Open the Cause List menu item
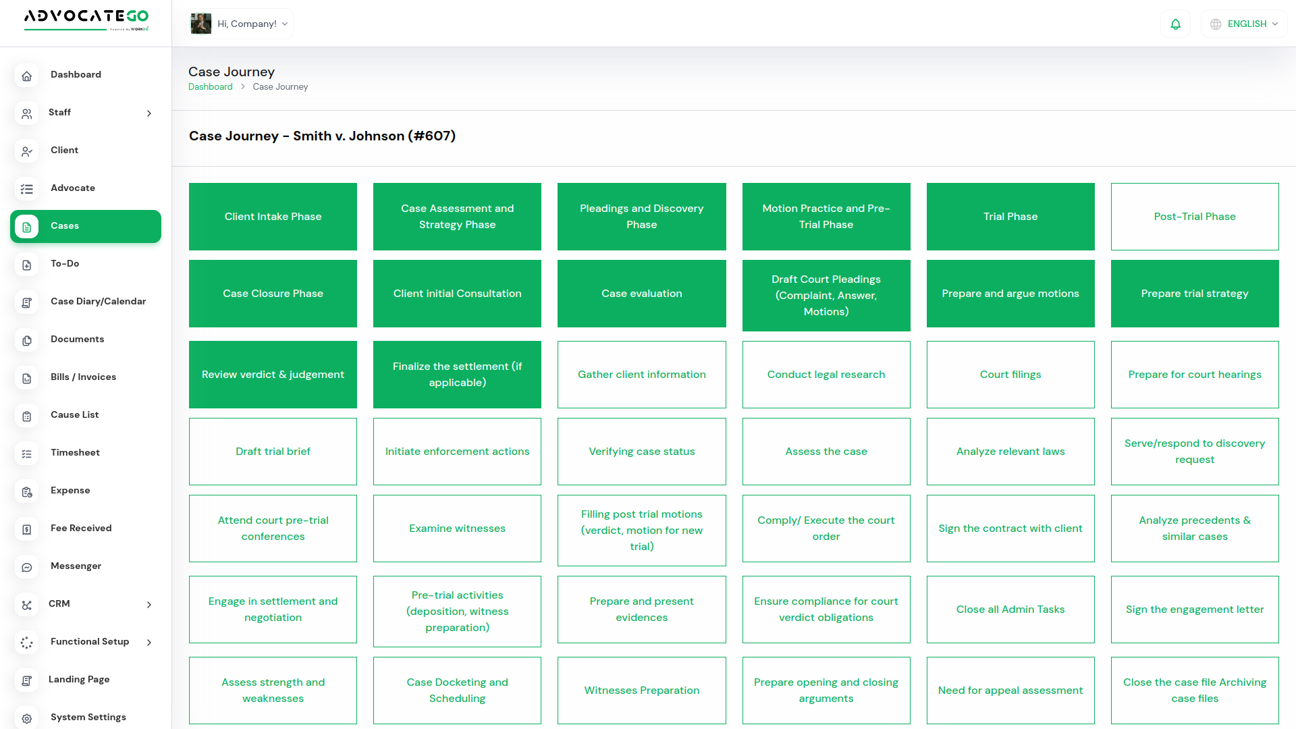 click(74, 415)
